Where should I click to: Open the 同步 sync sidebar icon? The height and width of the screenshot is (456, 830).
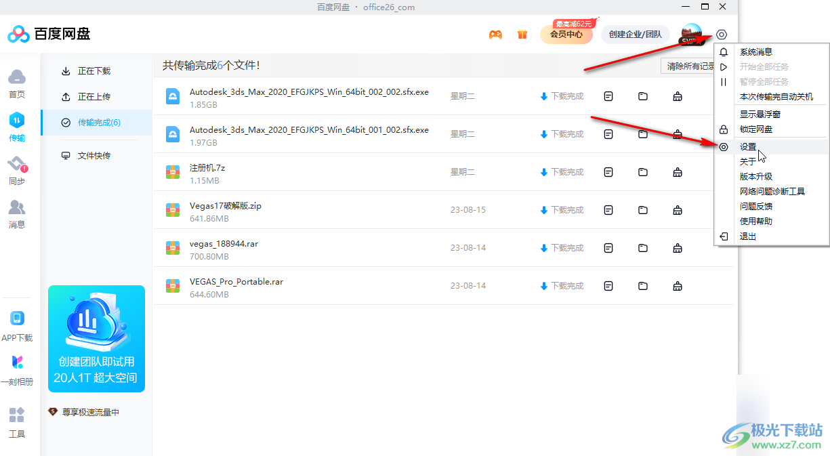(x=17, y=171)
